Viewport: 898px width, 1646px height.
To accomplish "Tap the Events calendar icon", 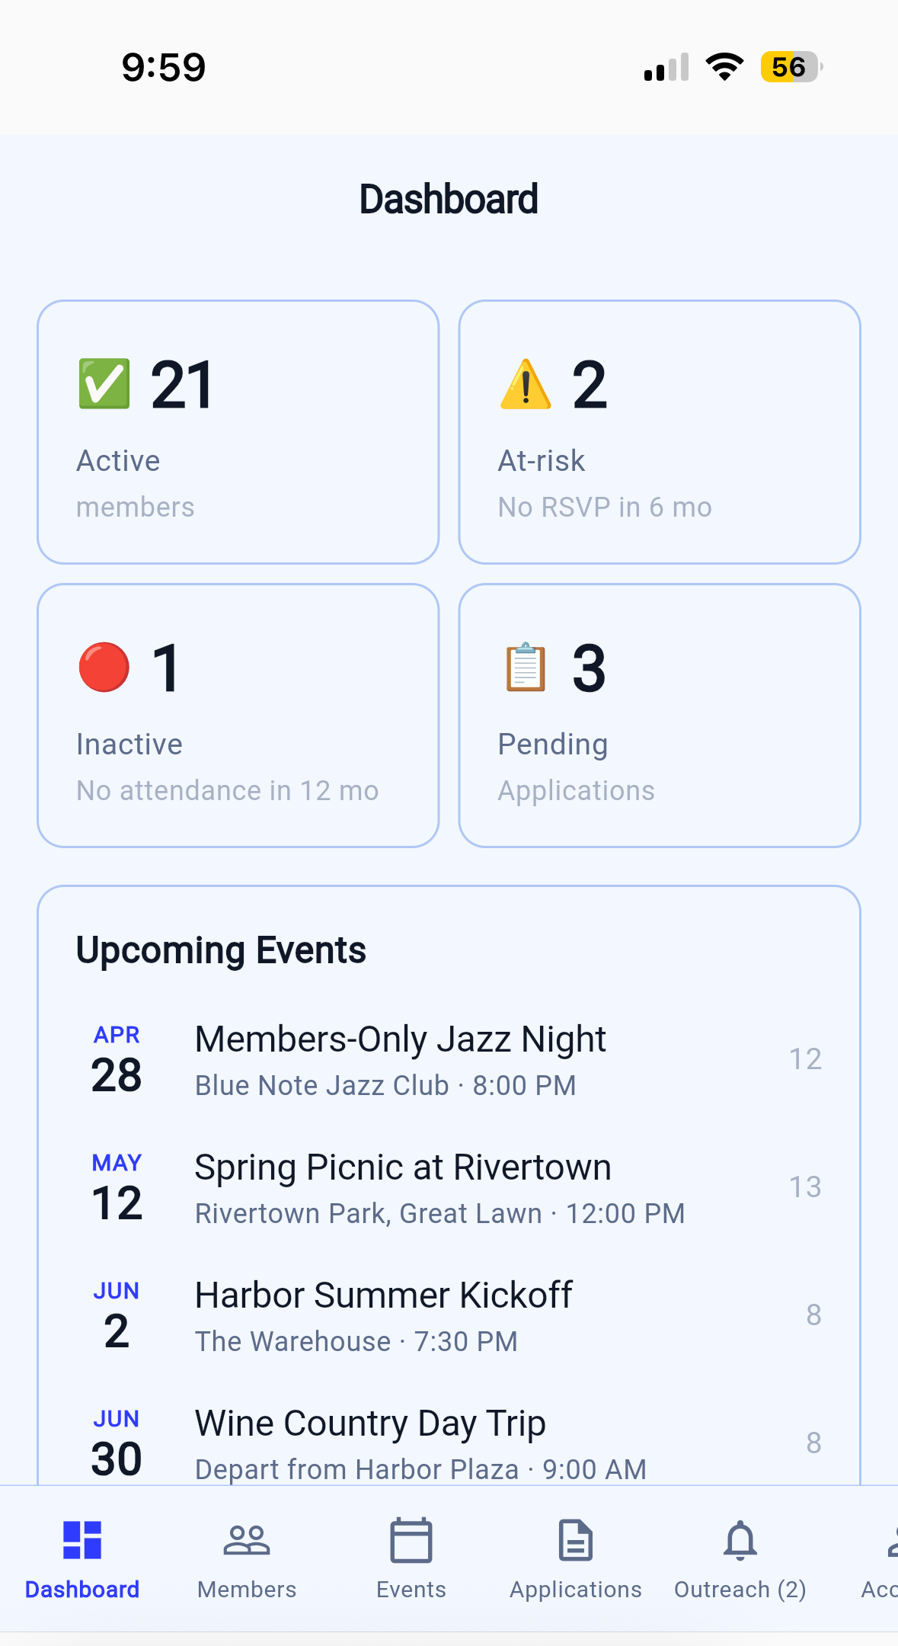I will click(411, 1540).
